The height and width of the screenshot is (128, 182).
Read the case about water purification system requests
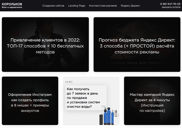tap(83, 98)
